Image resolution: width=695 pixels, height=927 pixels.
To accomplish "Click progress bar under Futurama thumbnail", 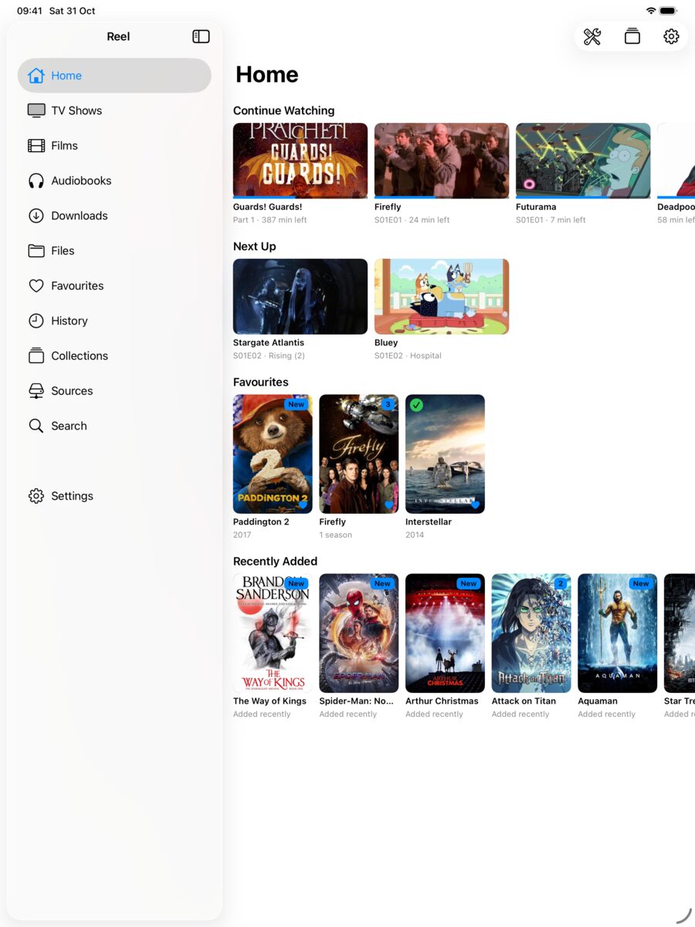I will point(583,197).
